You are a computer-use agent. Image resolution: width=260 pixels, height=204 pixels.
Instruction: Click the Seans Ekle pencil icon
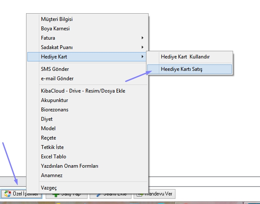coord(98,195)
